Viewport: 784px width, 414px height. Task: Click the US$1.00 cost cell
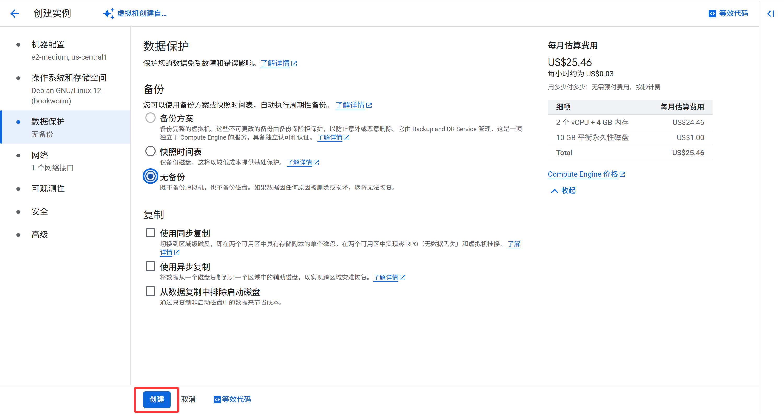coord(690,137)
